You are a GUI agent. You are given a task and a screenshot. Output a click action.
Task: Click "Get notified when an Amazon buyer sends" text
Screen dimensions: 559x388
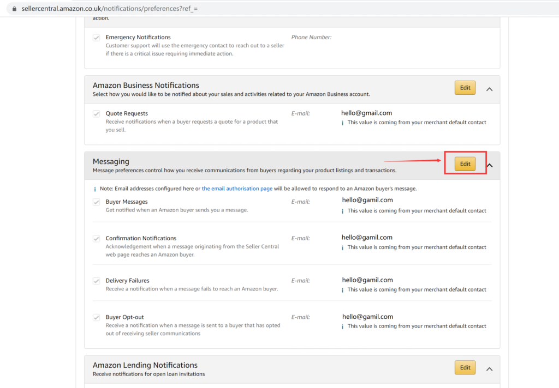177,210
